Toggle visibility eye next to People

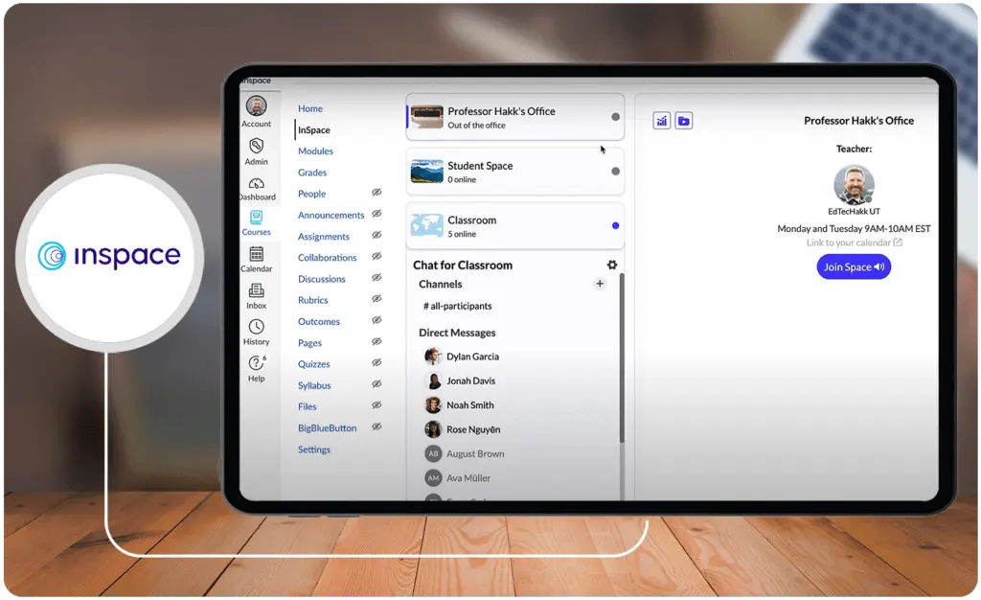[x=376, y=193]
